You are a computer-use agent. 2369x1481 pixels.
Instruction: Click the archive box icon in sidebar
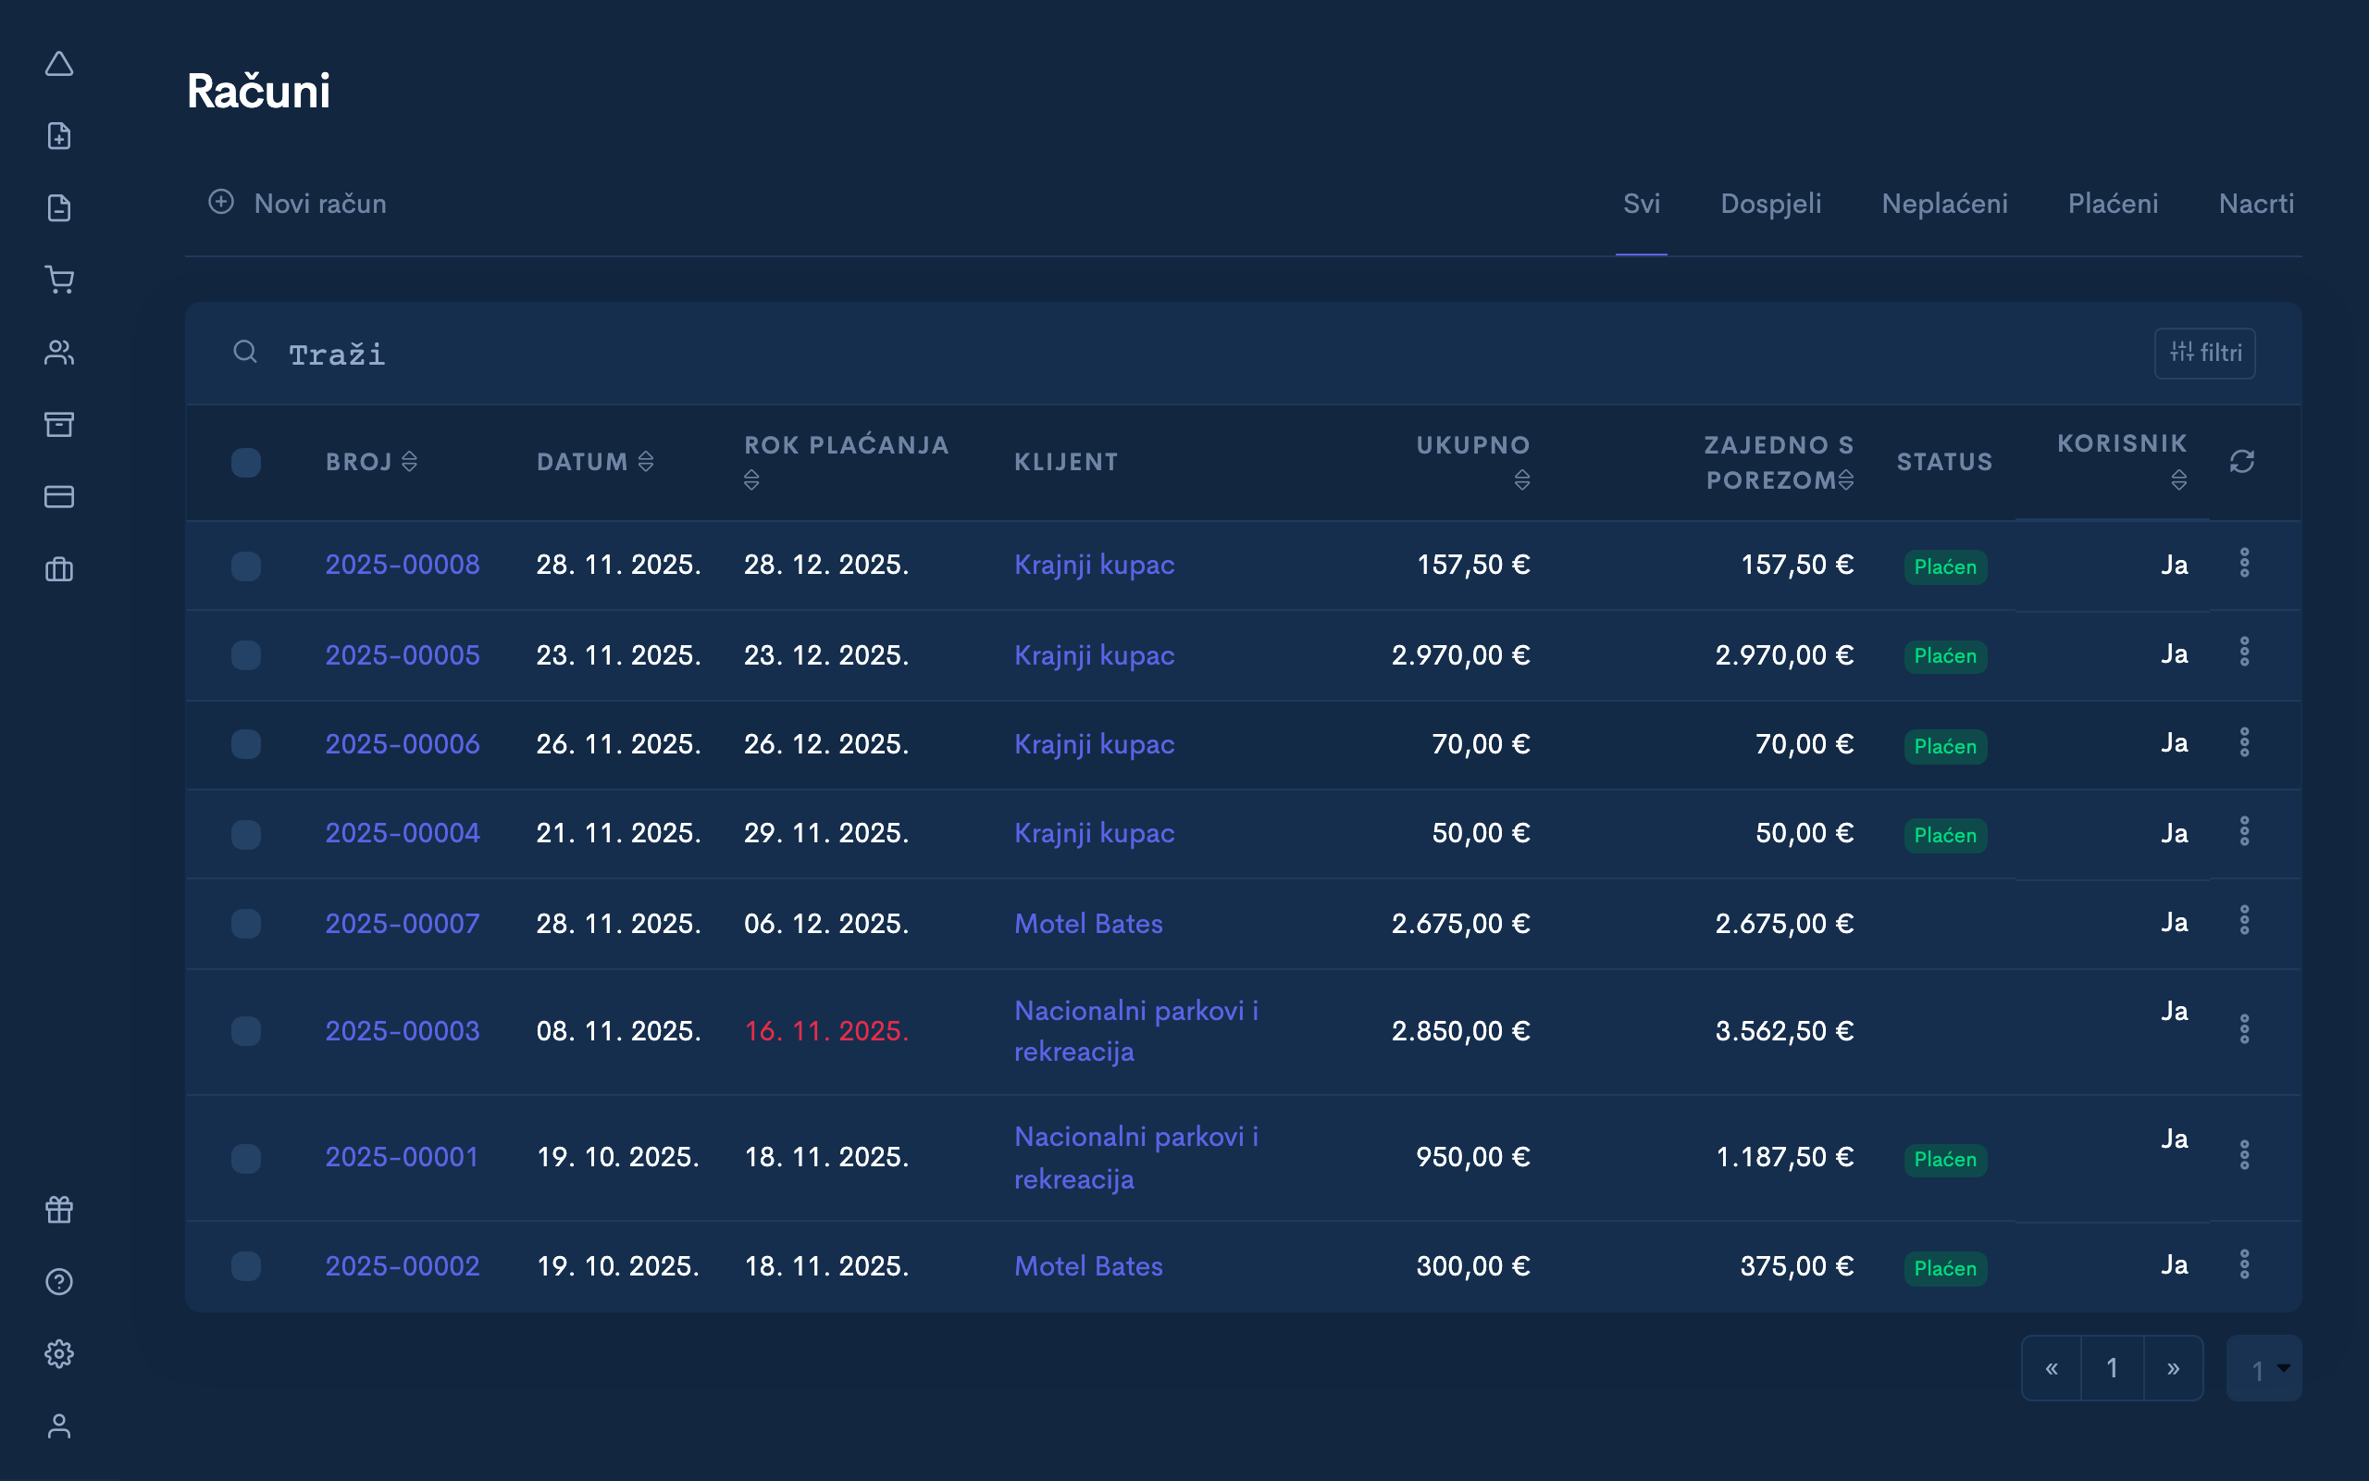point(60,424)
